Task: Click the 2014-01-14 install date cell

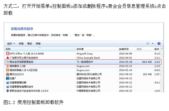Action: [125, 70]
